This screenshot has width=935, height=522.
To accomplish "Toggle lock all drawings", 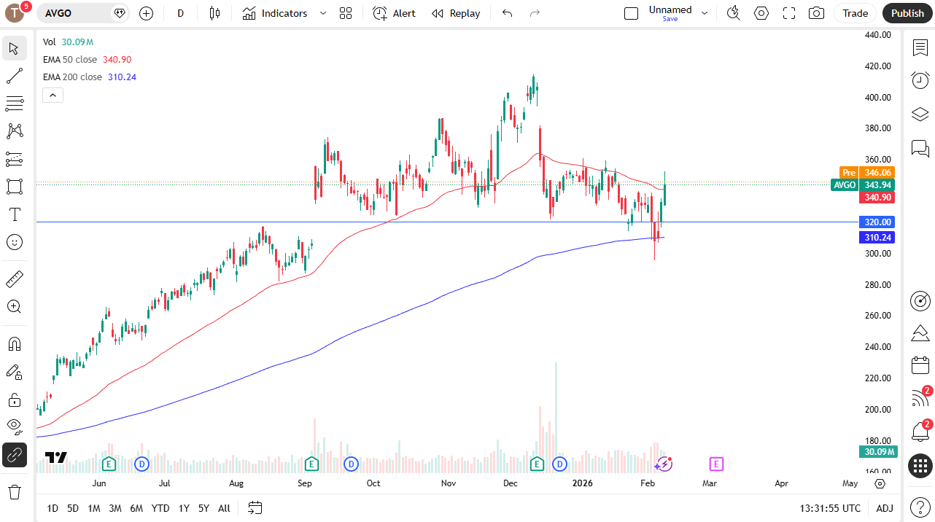I will coord(14,400).
